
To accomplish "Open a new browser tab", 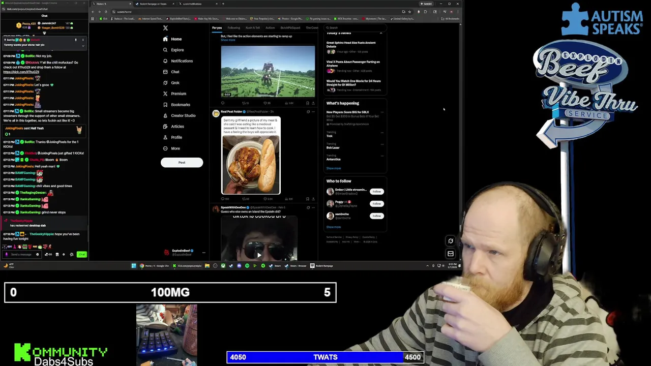I will 223,4.
